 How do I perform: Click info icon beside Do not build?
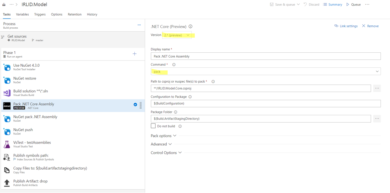[180, 126]
